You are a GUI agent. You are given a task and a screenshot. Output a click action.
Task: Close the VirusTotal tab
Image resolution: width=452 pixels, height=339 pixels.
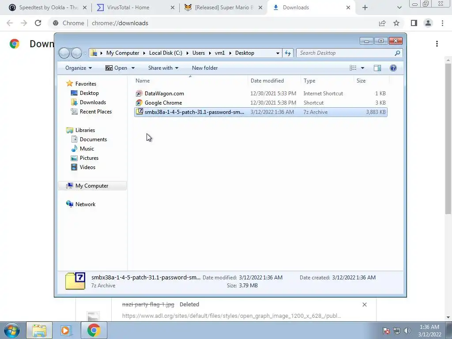(173, 8)
